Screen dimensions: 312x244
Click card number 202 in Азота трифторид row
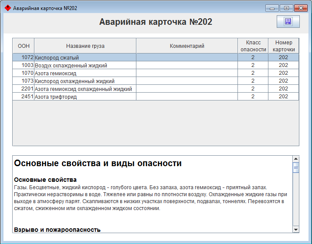click(284, 97)
